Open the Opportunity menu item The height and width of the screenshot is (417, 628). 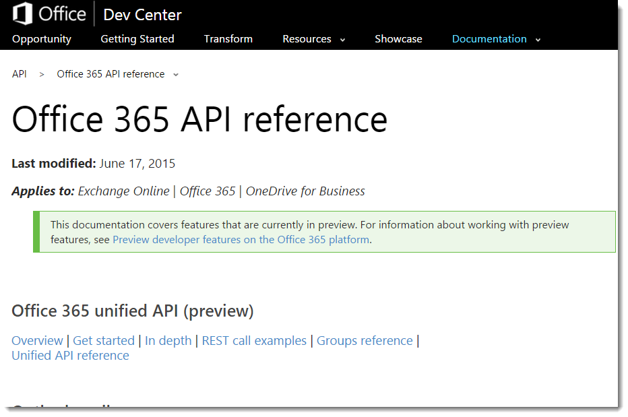coord(42,39)
